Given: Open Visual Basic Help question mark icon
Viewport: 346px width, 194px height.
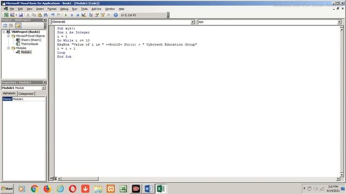Looking at the screenshot, I should tap(116, 15).
